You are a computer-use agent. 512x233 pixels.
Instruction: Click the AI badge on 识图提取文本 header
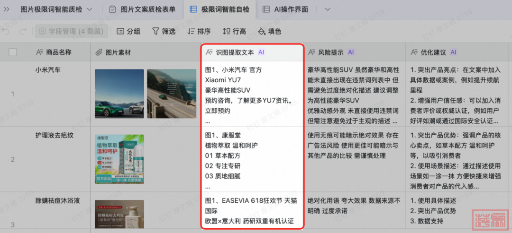click(x=261, y=52)
